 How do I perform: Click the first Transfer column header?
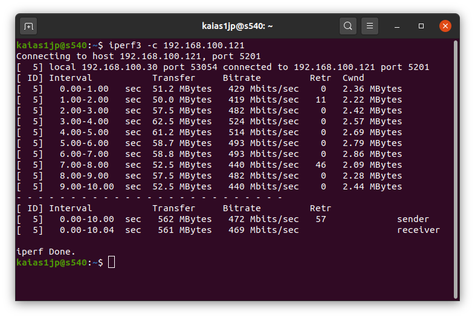coord(173,78)
